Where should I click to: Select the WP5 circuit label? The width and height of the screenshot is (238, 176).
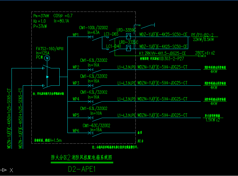click(76, 115)
